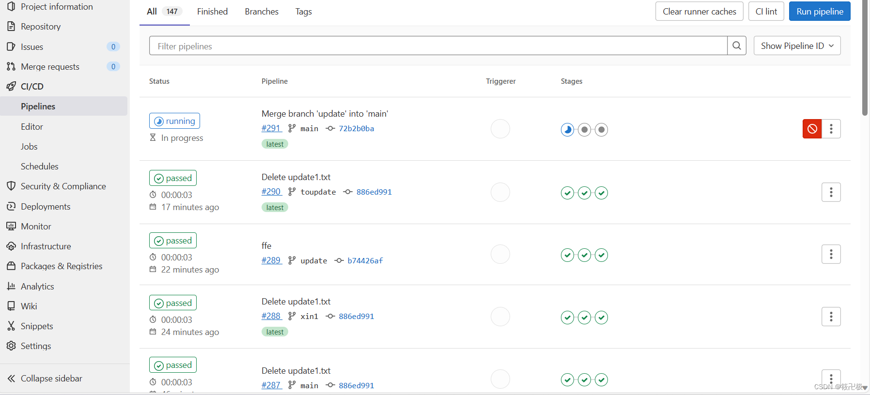
Task: Cancel the running pipeline #291
Action: [x=812, y=129]
